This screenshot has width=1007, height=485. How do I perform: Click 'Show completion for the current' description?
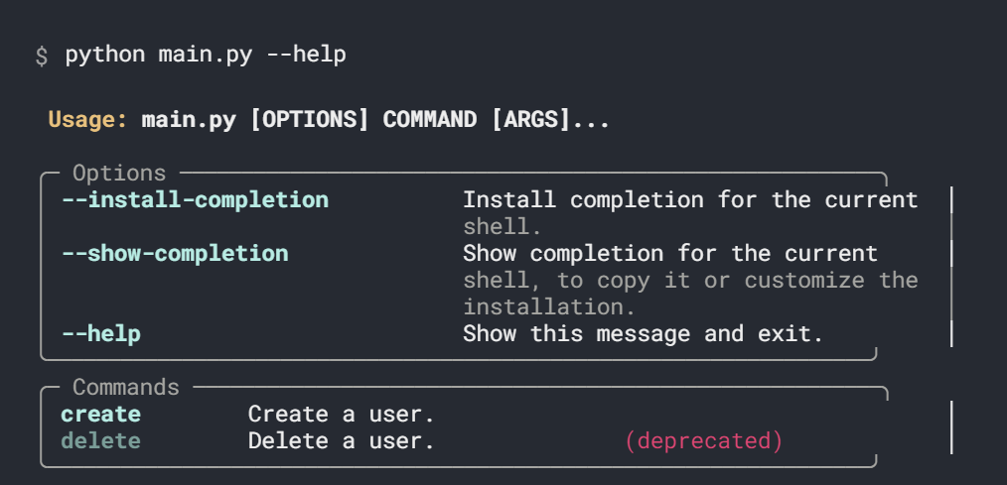(x=670, y=254)
